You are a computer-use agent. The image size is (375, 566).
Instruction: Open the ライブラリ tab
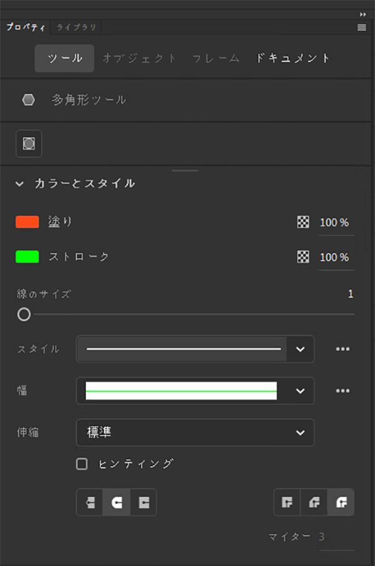(x=74, y=27)
